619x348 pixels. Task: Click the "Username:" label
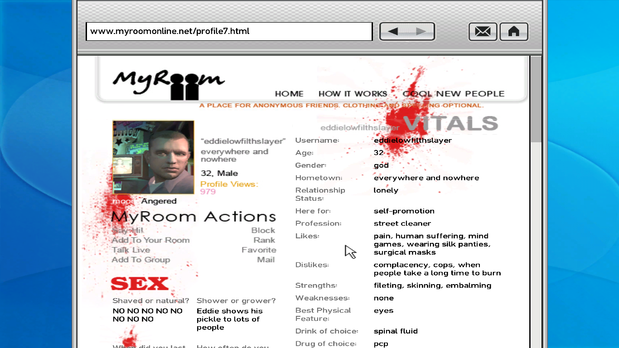coord(317,140)
